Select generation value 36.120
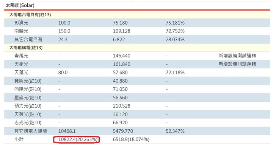Screen dimensions: 273x144 120,115
